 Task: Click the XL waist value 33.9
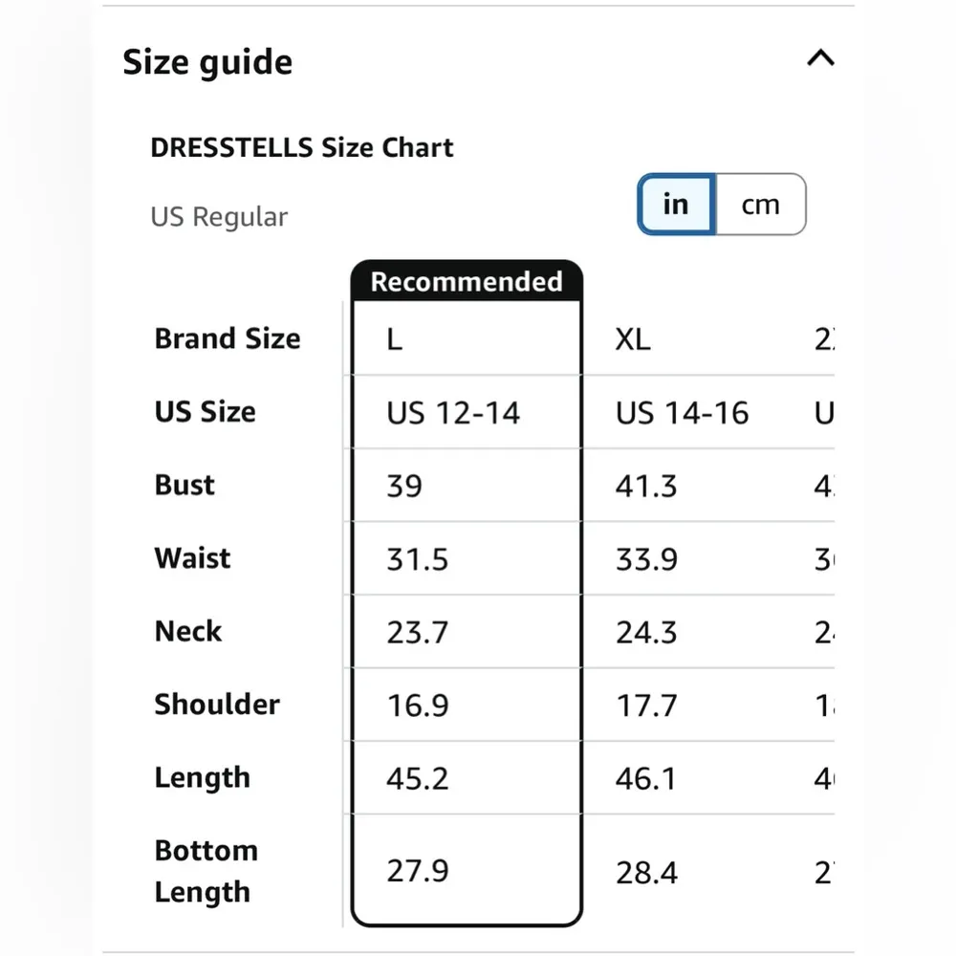tap(646, 559)
